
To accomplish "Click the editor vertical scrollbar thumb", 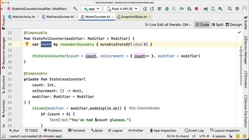I will click(241, 66).
